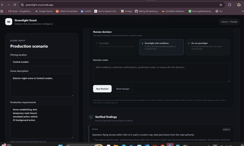
Task: Click the Reset Changes button
Action: (x=123, y=89)
